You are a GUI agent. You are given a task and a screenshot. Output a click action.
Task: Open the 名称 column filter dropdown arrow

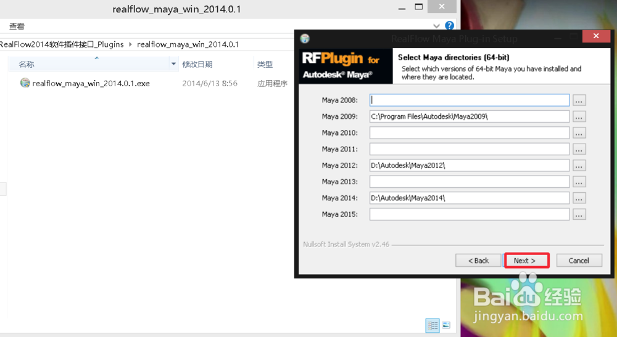tap(173, 64)
